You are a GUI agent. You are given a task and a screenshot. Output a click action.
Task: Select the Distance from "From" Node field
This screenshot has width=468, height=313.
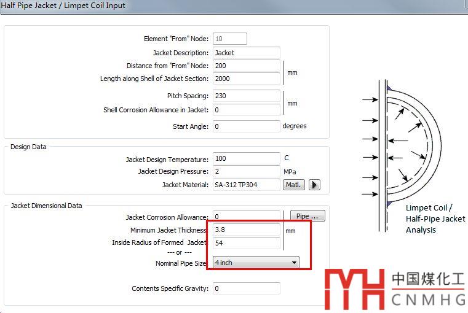pyautogui.click(x=246, y=66)
